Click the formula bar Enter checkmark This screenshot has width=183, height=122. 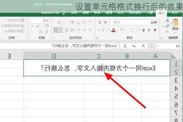(134, 46)
